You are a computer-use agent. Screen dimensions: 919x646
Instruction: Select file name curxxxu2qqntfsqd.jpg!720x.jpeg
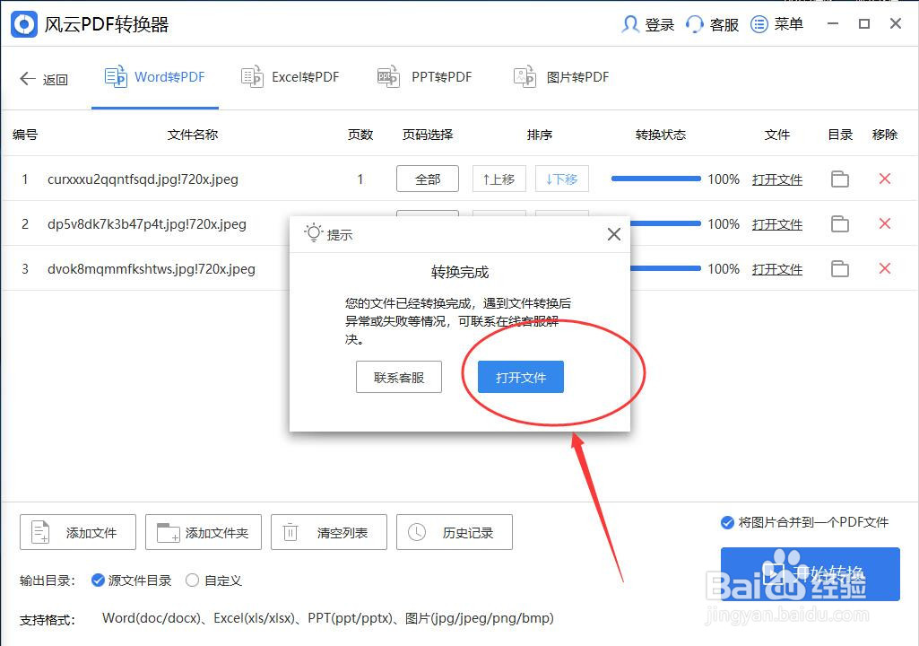(x=143, y=179)
